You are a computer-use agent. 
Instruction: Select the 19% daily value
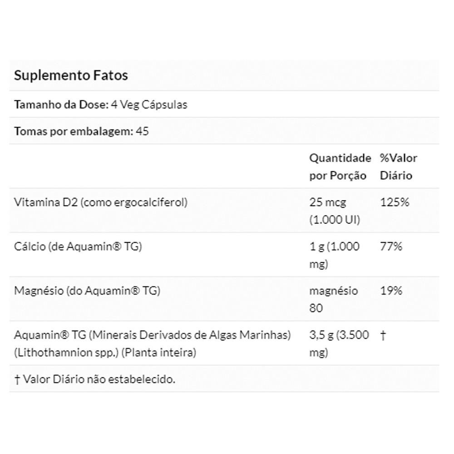coord(391,291)
